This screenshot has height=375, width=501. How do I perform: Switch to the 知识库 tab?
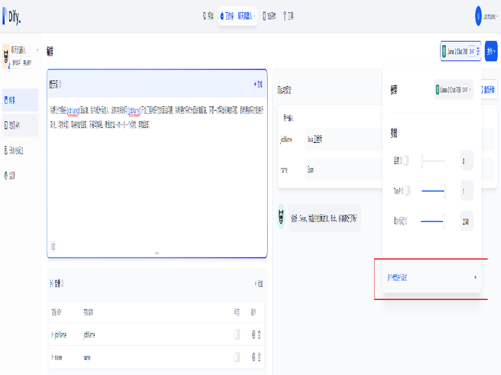coord(269,16)
